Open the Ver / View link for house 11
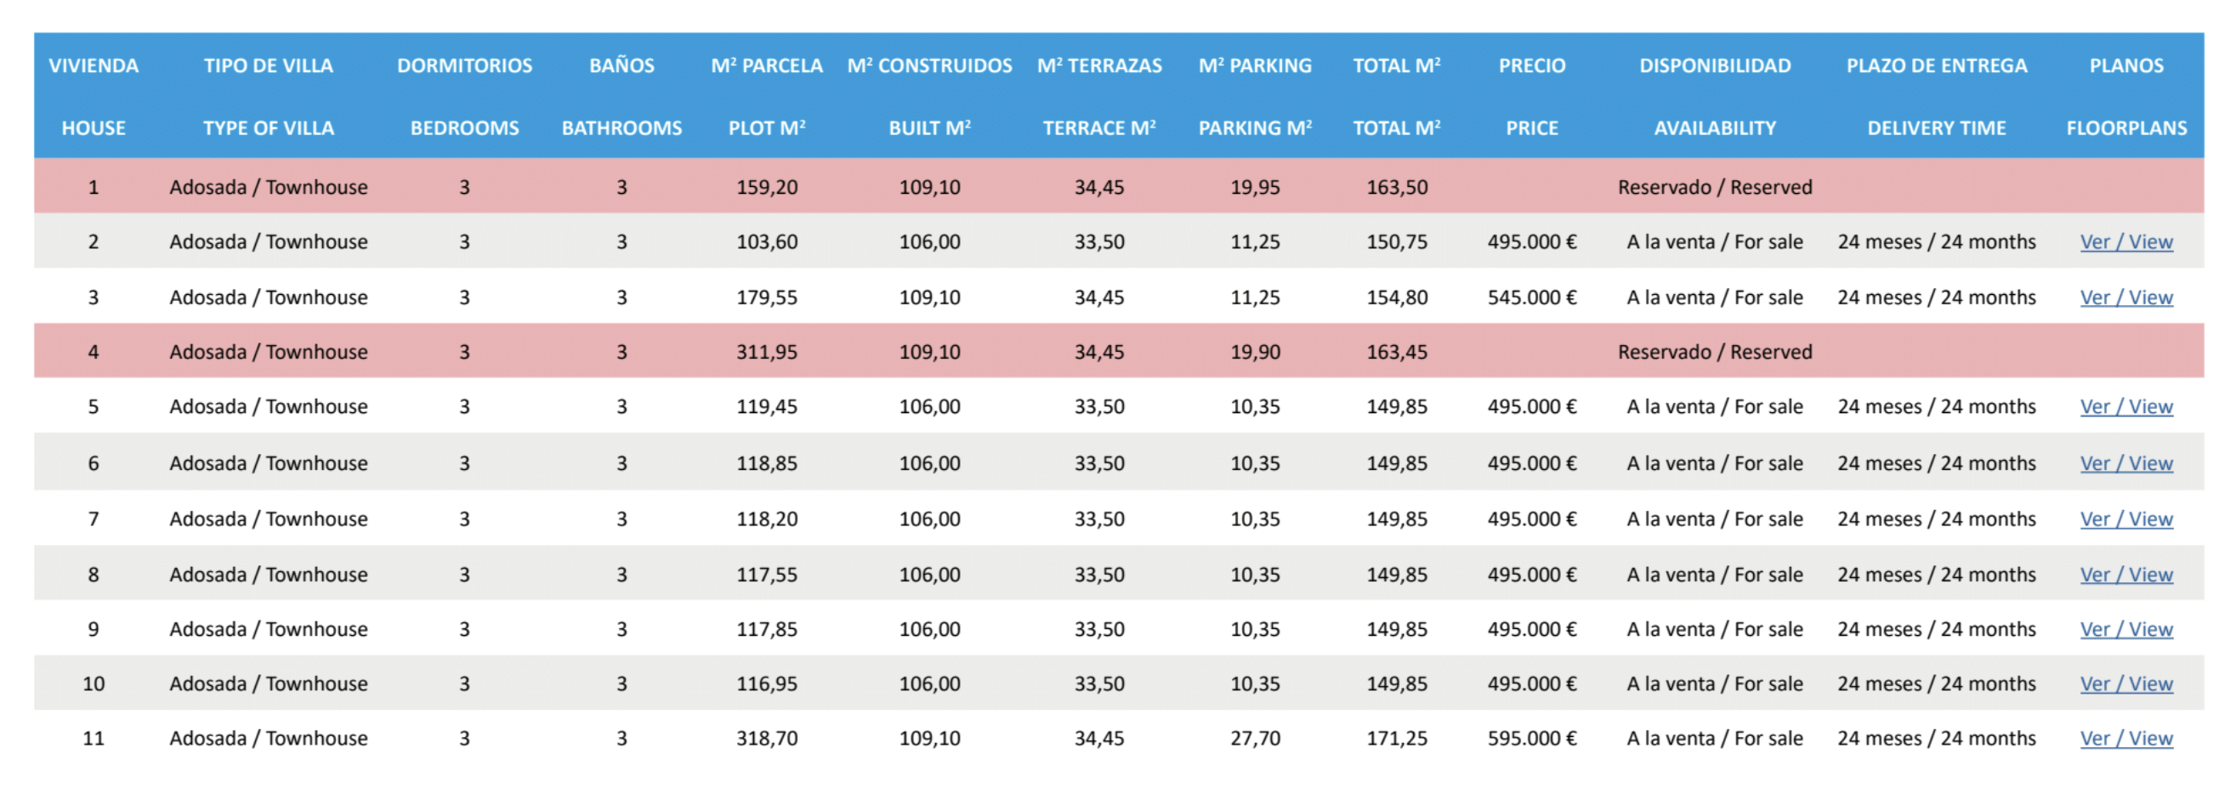 (x=2126, y=738)
